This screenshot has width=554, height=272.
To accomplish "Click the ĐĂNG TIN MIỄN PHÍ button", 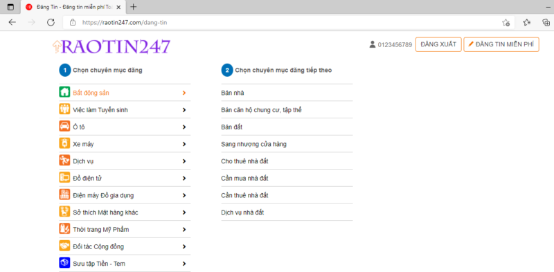I will [501, 44].
